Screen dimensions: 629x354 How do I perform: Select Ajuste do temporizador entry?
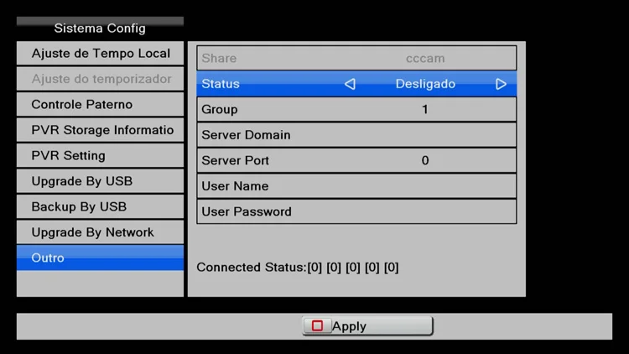click(100, 79)
